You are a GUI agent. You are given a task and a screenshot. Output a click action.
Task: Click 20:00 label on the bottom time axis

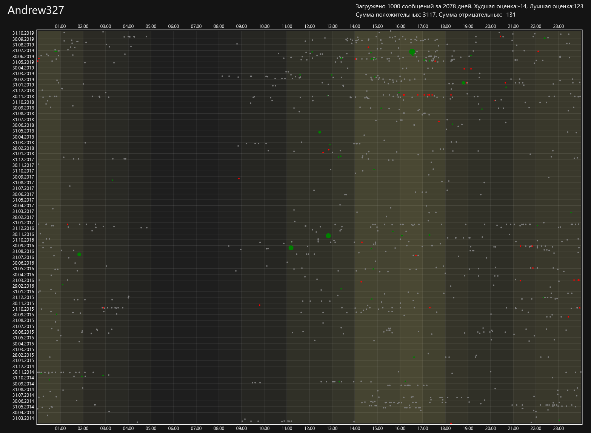coord(491,428)
